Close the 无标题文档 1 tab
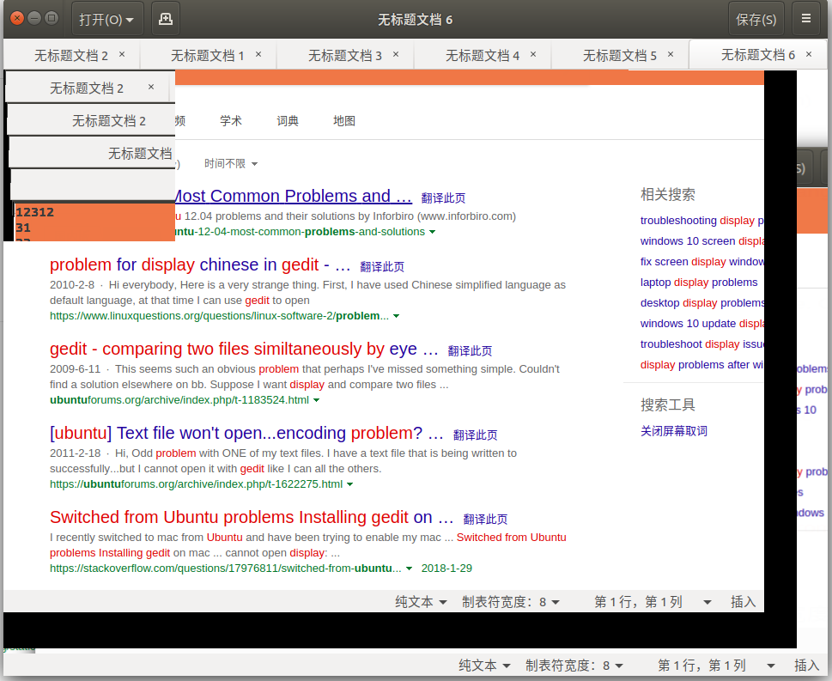This screenshot has width=832, height=681. point(258,54)
